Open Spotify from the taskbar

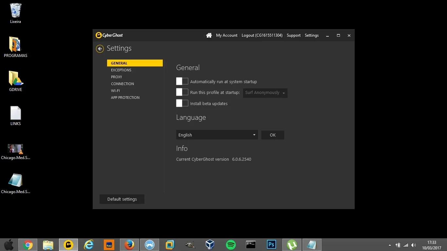coord(231,245)
